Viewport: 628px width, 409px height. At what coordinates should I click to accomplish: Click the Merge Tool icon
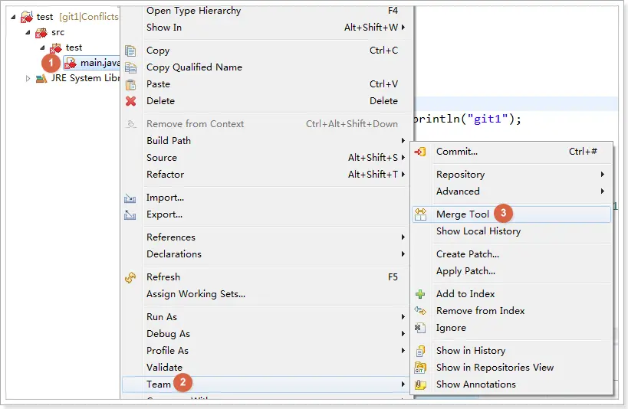pos(420,214)
